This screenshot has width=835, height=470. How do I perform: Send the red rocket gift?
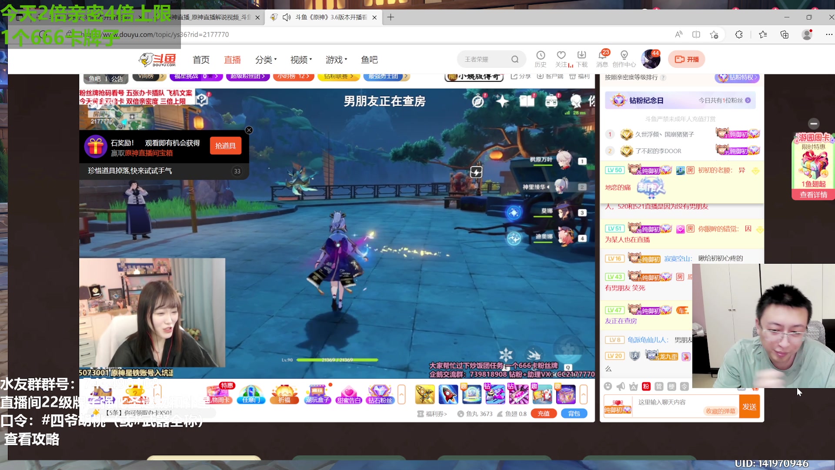(448, 394)
